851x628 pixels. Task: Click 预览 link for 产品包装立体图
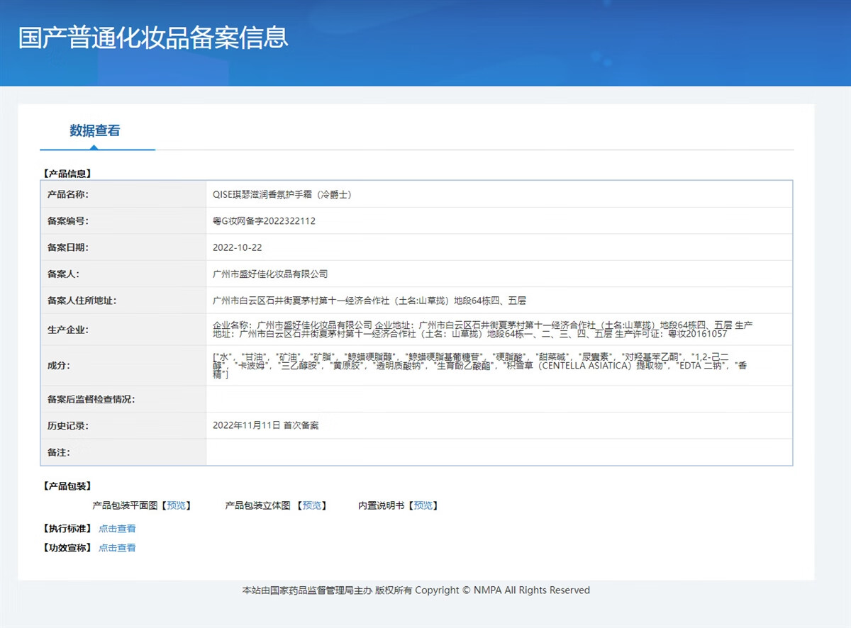pos(311,505)
